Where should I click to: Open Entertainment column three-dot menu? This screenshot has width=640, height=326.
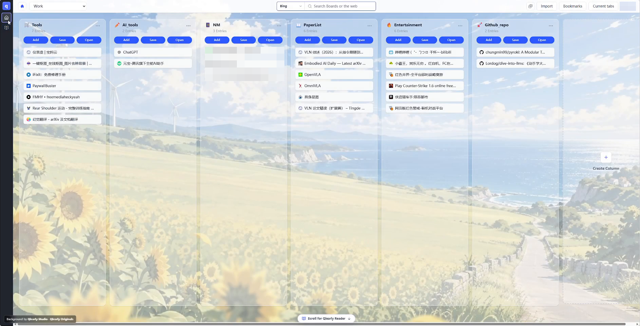[460, 26]
